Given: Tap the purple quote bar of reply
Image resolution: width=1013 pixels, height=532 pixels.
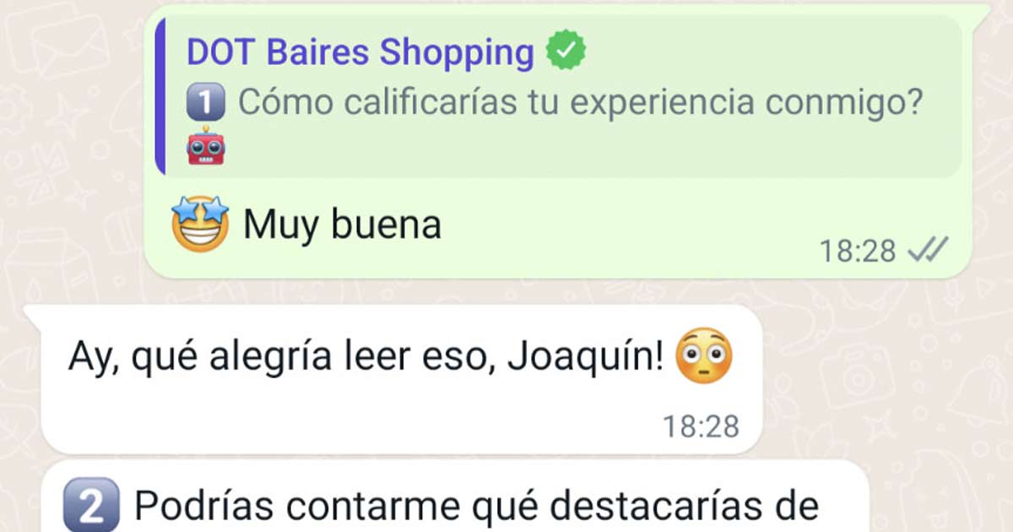Looking at the screenshot, I should pos(160,95).
